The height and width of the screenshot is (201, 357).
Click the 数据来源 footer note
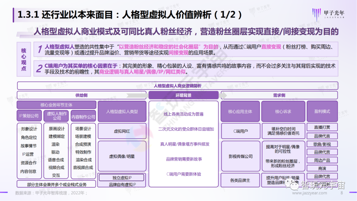[52, 193]
